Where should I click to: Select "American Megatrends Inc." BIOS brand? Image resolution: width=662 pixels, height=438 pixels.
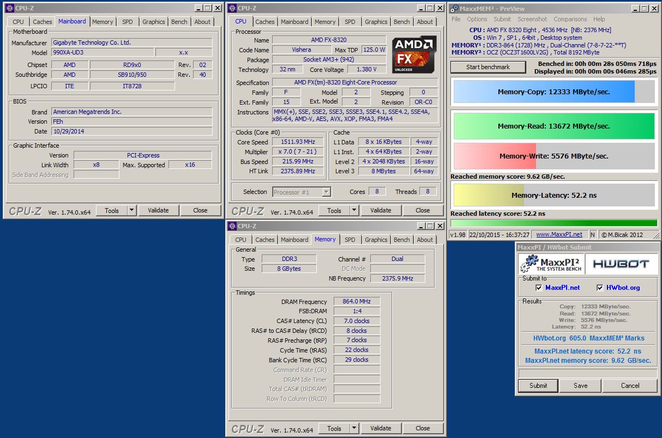[x=87, y=112]
